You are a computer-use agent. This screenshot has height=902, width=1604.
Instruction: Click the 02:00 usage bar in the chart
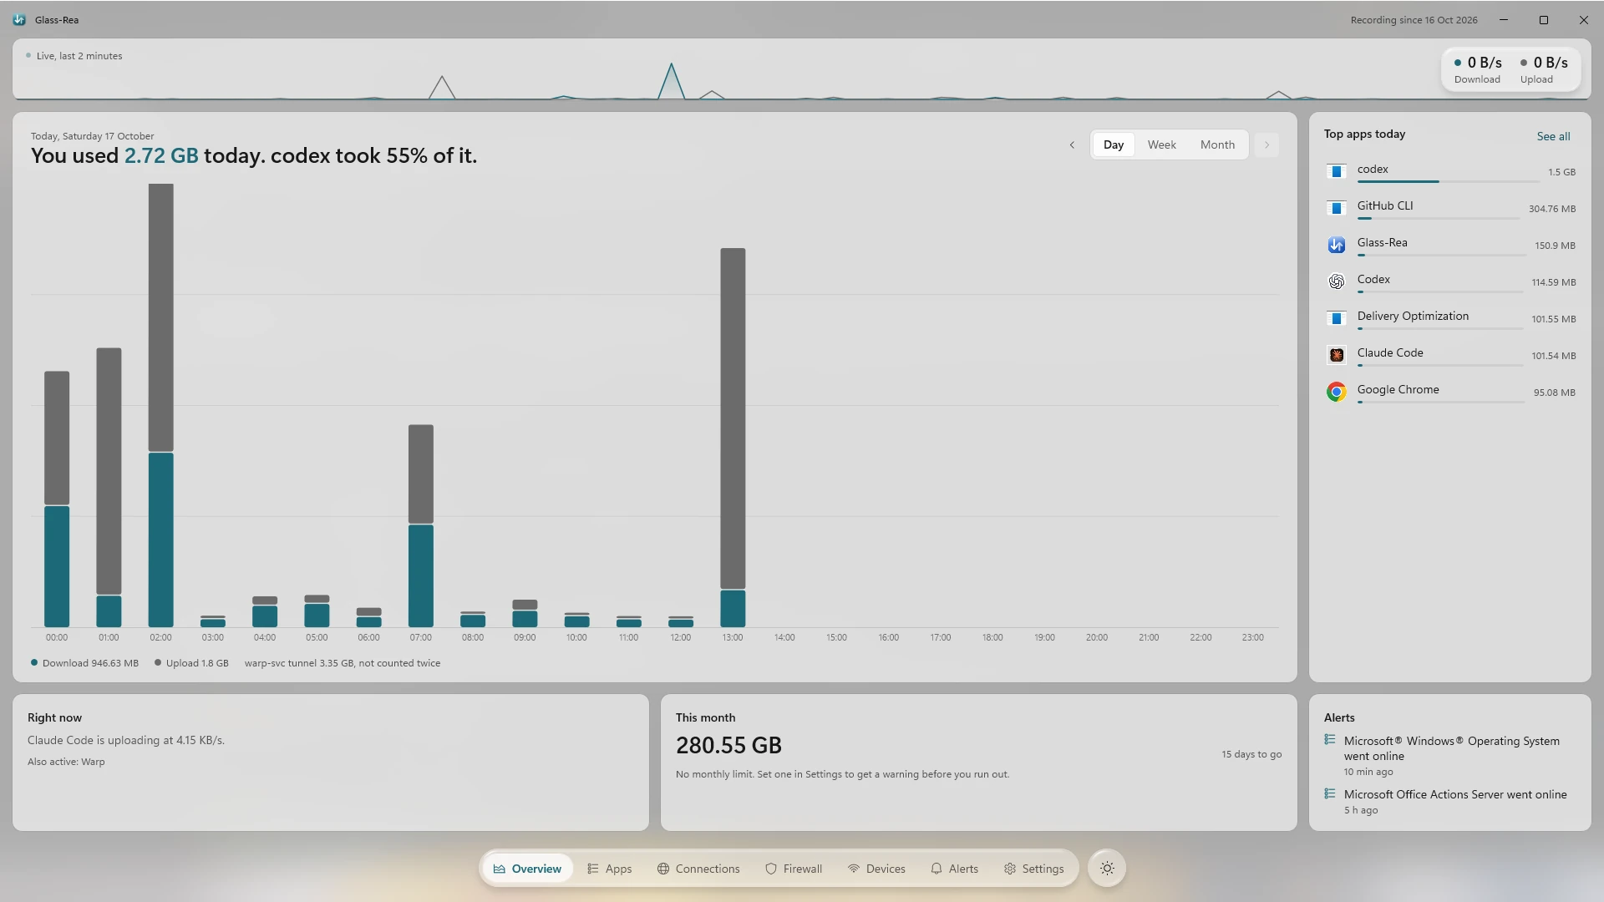pyautogui.click(x=160, y=405)
